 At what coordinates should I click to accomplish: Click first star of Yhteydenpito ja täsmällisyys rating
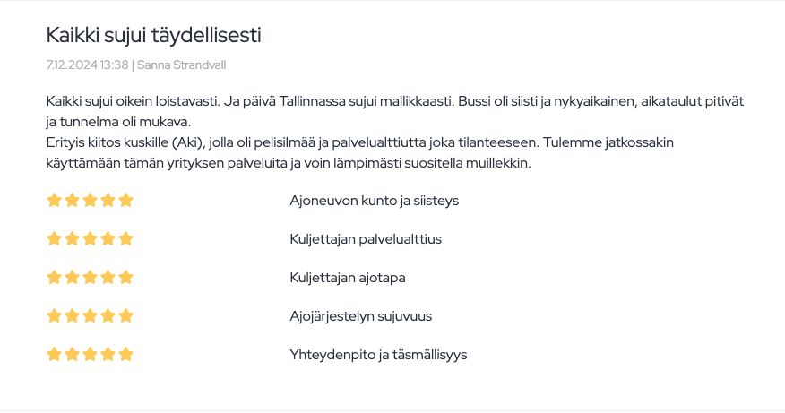coord(54,354)
